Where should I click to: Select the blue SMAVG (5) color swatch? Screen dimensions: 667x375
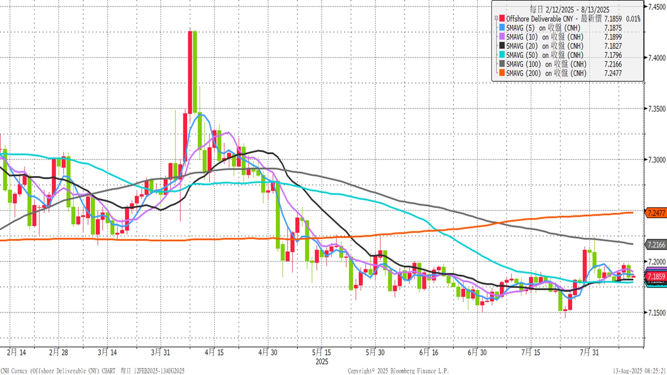coord(502,27)
